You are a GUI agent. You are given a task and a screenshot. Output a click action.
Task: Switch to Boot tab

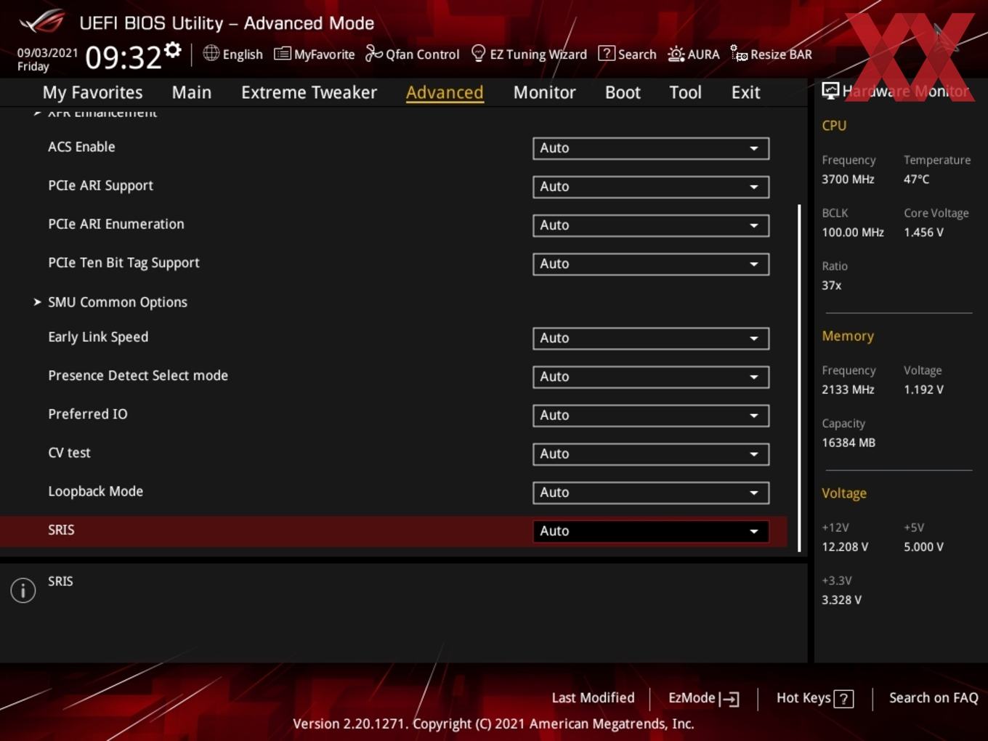623,92
